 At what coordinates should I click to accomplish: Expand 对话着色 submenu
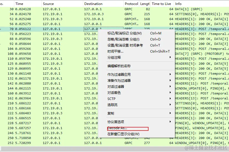coord(136,93)
